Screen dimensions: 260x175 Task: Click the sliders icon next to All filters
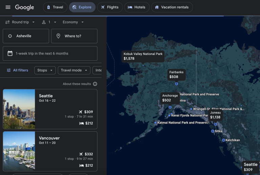point(8,70)
